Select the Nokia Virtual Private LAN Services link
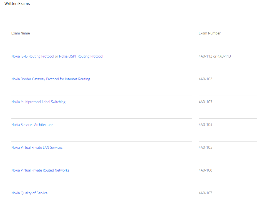This screenshot has width=257, height=201. pos(37,147)
